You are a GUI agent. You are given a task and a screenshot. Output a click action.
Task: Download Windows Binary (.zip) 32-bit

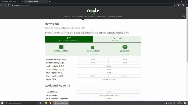coord(93,63)
